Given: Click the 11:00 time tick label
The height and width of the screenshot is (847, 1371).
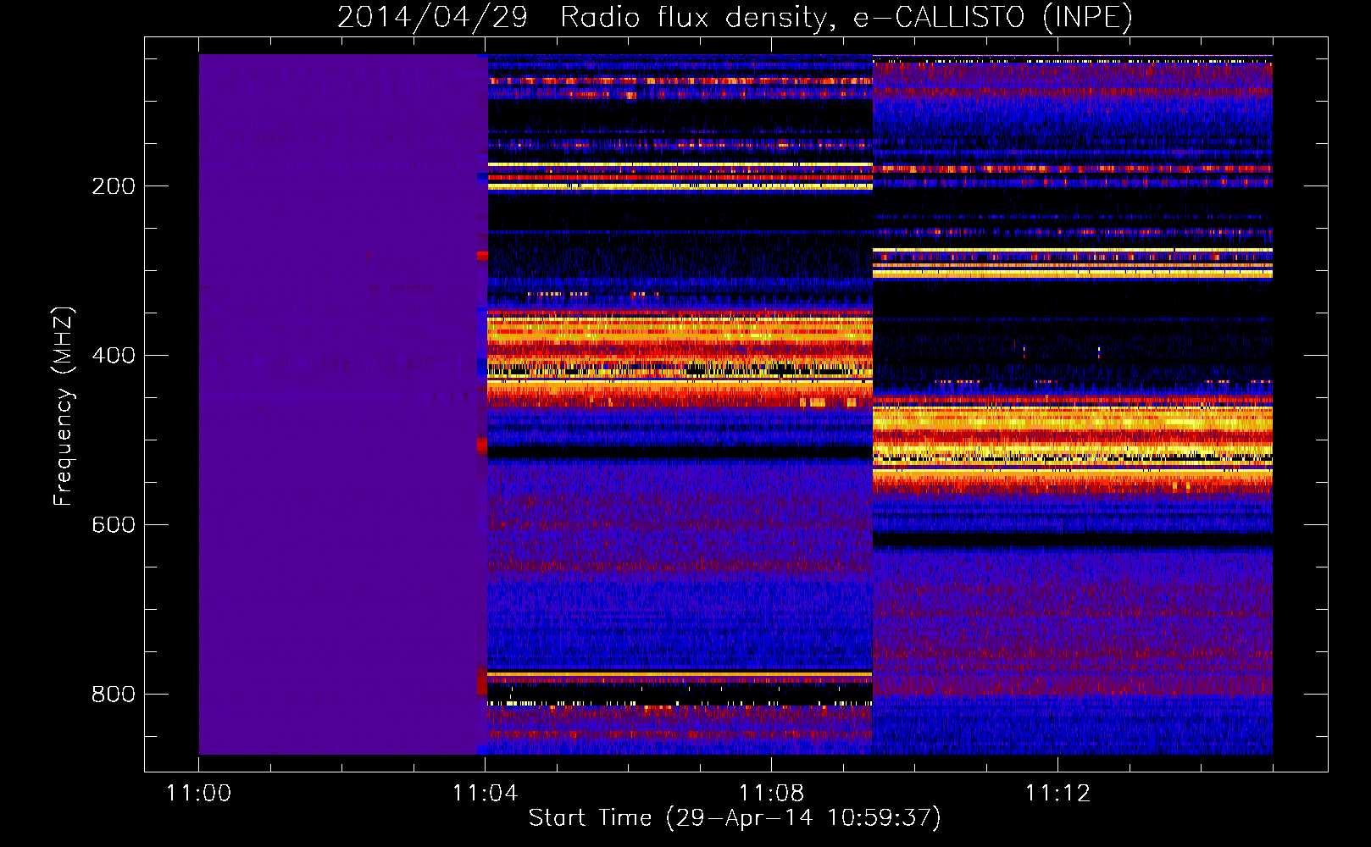Looking at the screenshot, I should click(x=199, y=793).
